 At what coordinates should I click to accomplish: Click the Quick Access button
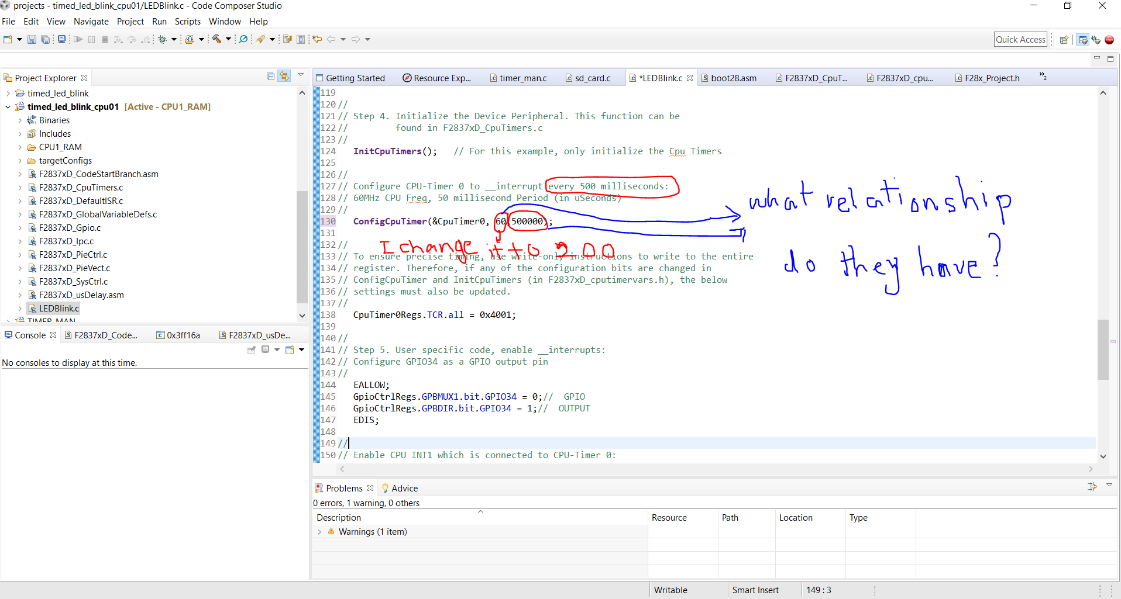tap(1020, 39)
